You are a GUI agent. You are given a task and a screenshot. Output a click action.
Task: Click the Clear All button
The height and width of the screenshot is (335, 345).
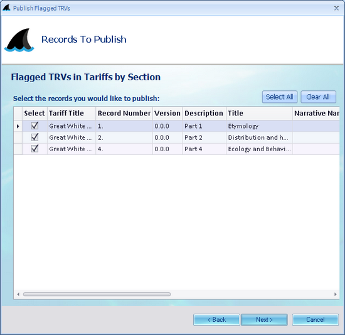tap(318, 97)
